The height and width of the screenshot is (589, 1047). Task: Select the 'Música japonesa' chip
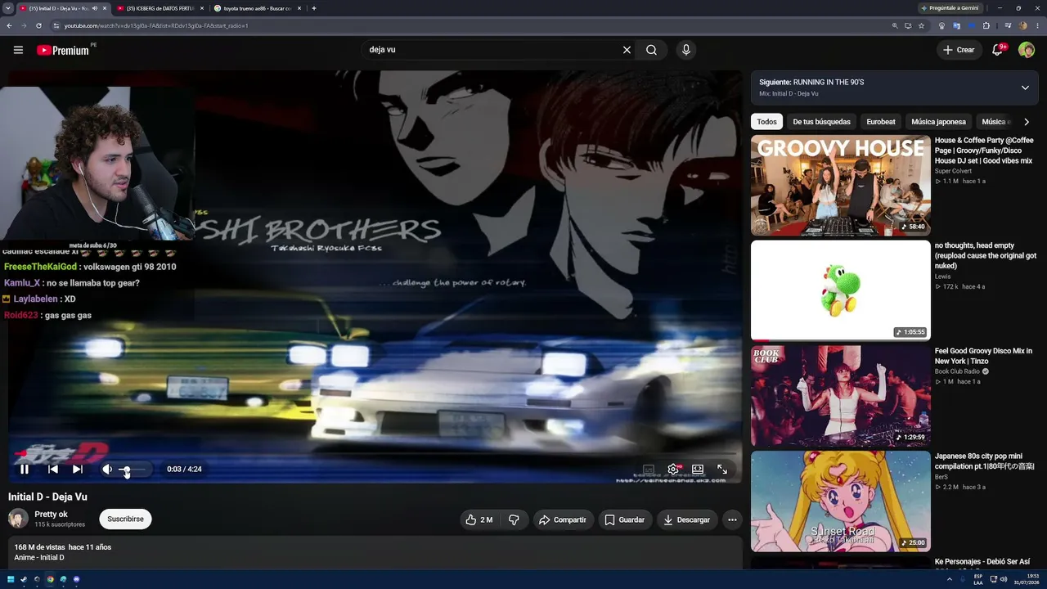(x=938, y=122)
